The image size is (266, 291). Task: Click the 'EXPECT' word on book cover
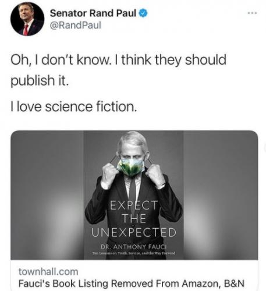click(134, 205)
